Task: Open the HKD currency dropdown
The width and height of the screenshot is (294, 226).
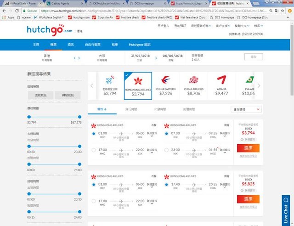Action: (258, 26)
